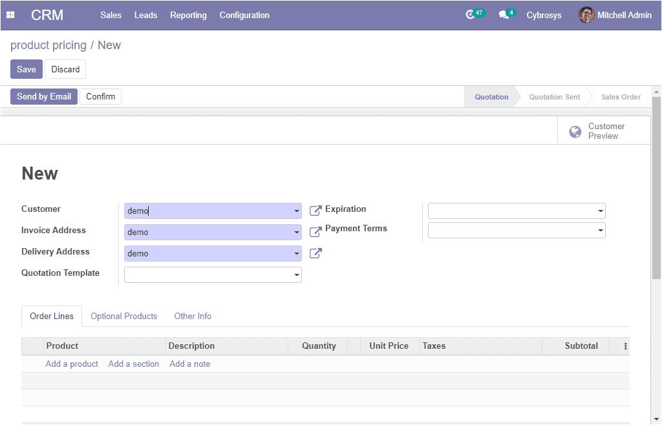Viewport: 662px width, 425px height.
Task: Open the apps grid menu icon
Action: (x=10, y=15)
